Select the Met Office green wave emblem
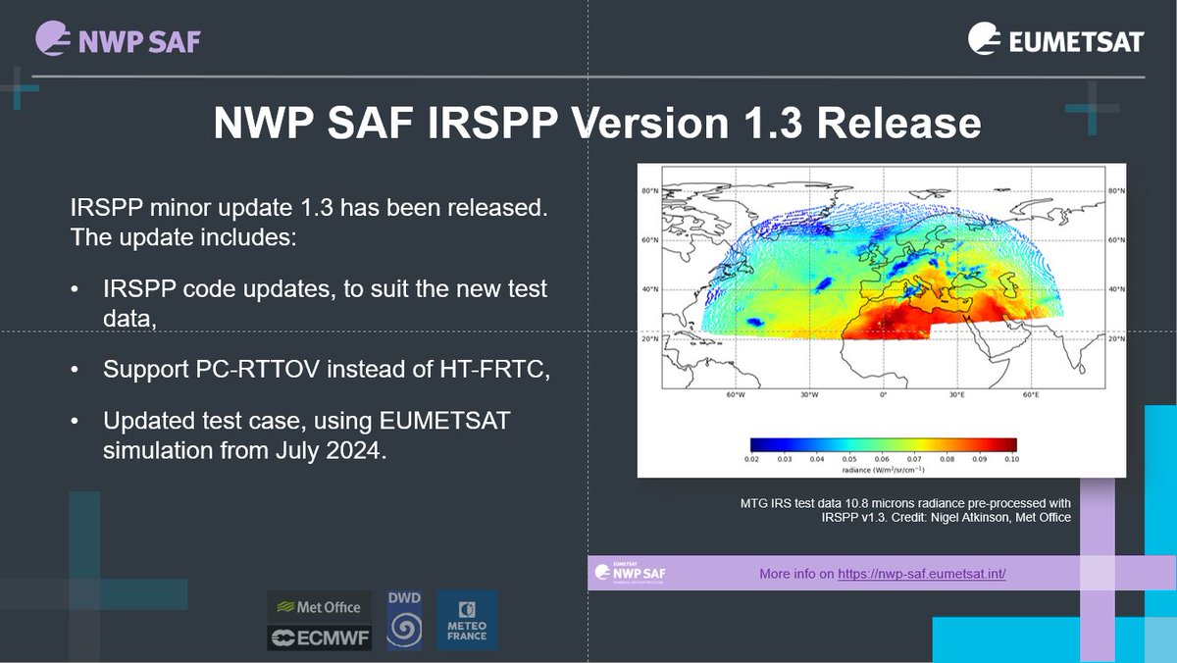The height and width of the screenshot is (663, 1177). [287, 606]
